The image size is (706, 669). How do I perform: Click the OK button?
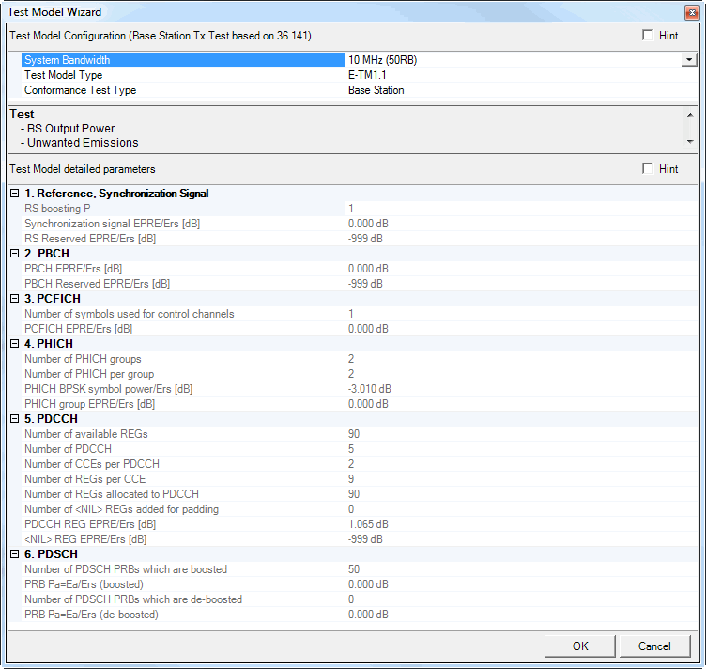pyautogui.click(x=580, y=646)
